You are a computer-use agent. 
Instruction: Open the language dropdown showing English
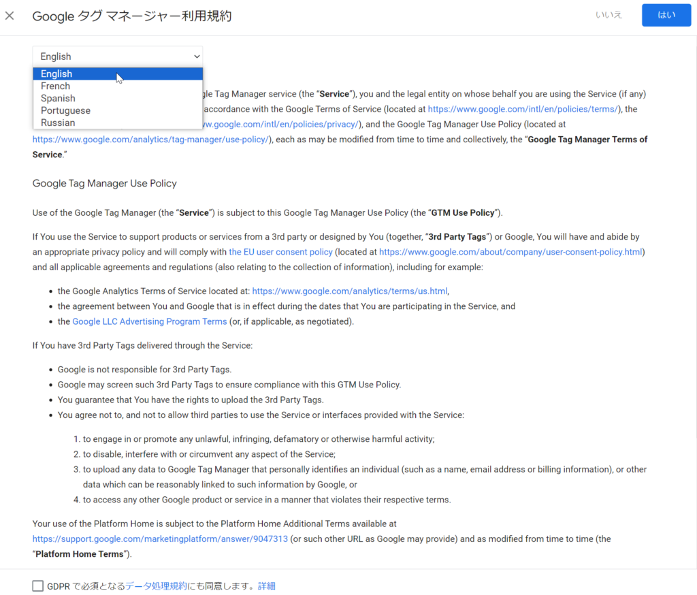tap(117, 57)
